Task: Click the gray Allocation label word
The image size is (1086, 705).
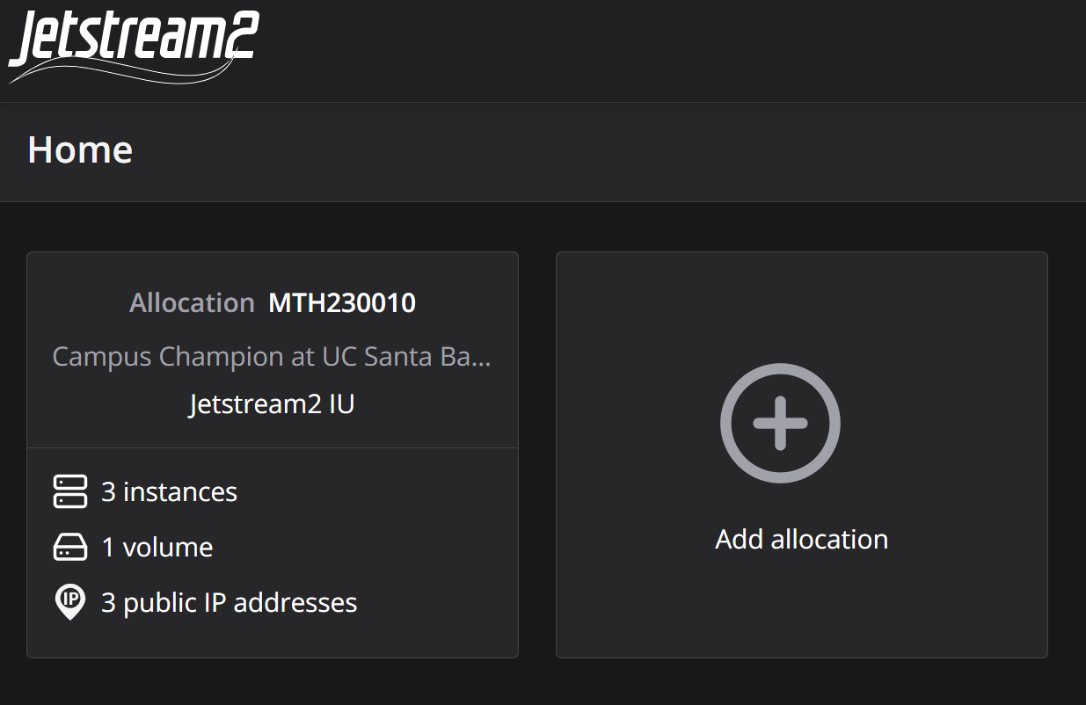Action: [192, 303]
